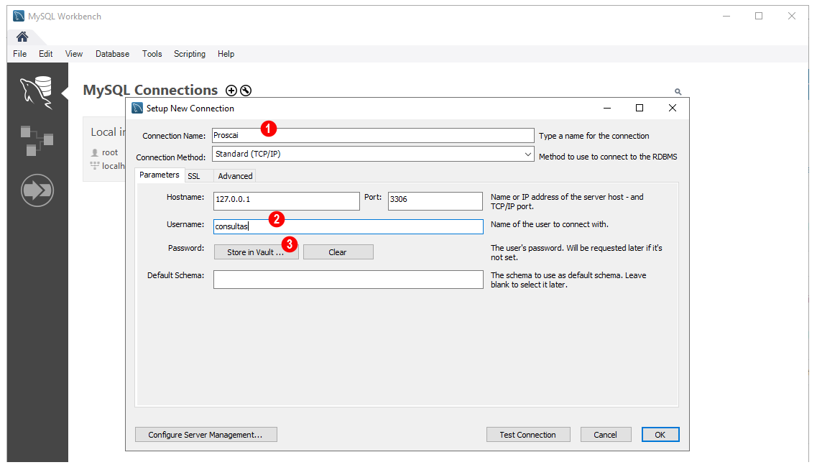Open manage connections wrench icon
This screenshot has height=470, width=817.
(246, 91)
